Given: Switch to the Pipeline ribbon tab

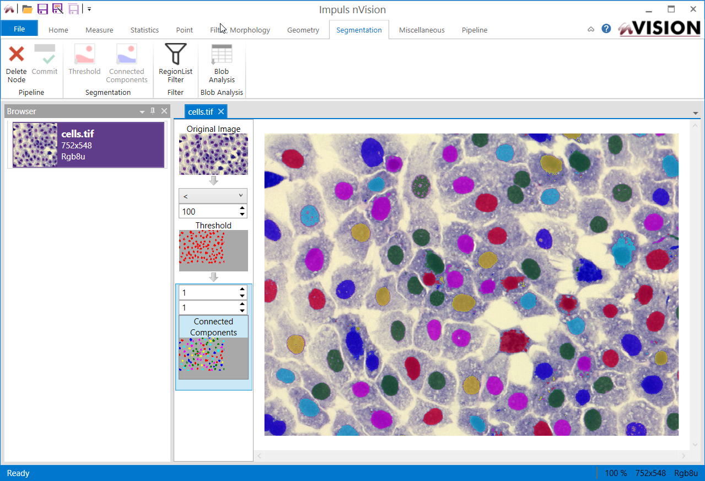Looking at the screenshot, I should (x=475, y=30).
